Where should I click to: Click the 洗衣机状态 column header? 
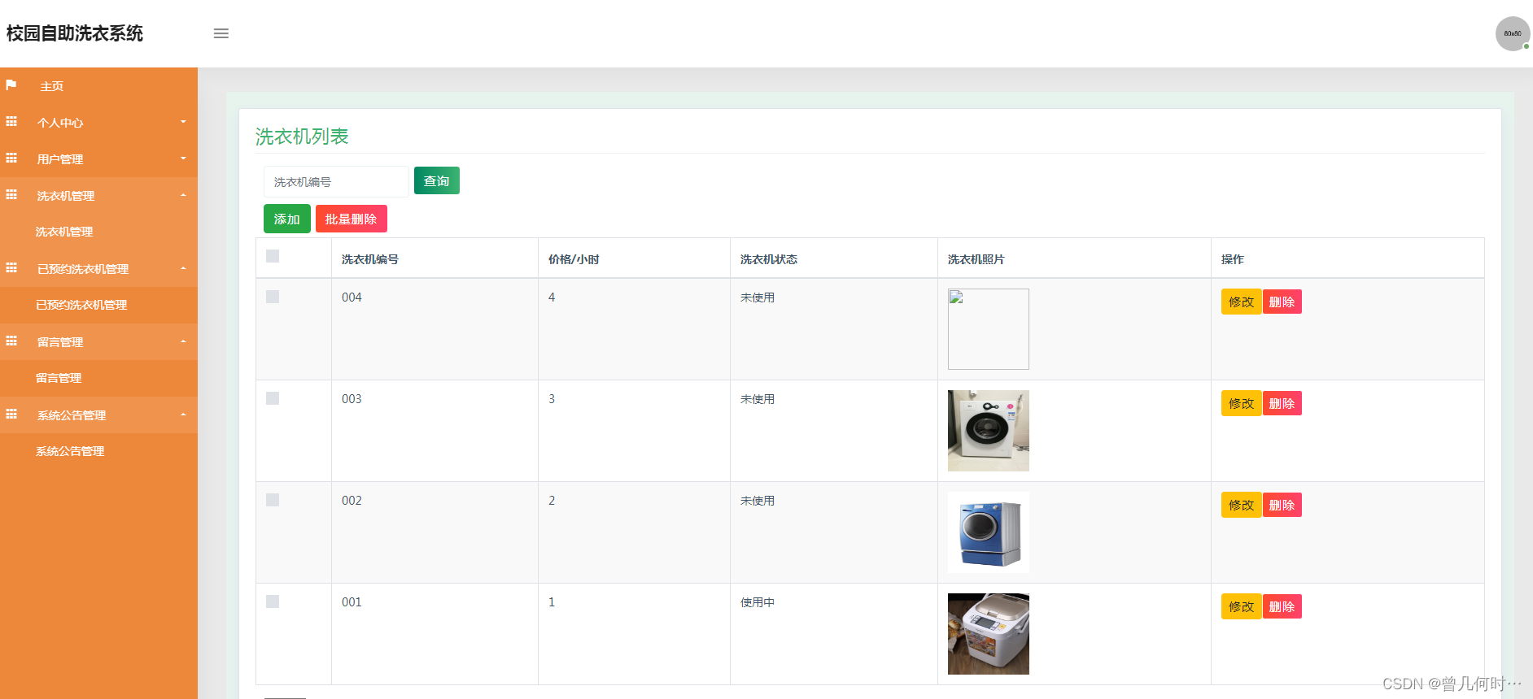[x=769, y=259]
